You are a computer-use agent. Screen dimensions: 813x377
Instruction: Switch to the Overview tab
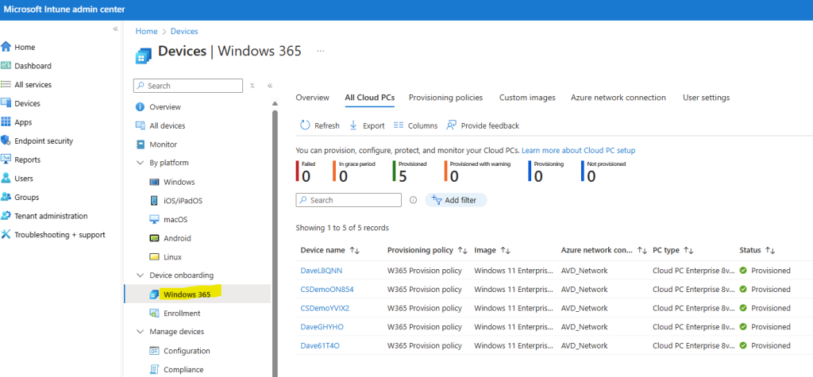[312, 98]
